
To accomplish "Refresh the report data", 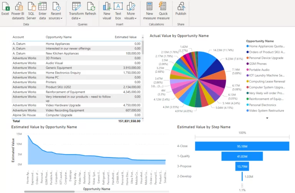I will 91,9.
